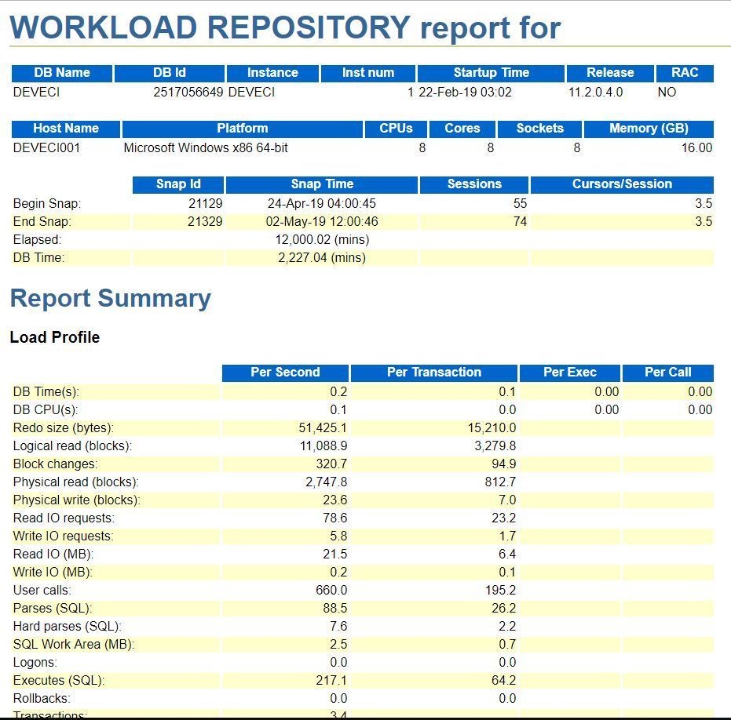Select the End Snap sessions value 74
Image resolution: width=731 pixels, height=720 pixels.
(x=520, y=222)
